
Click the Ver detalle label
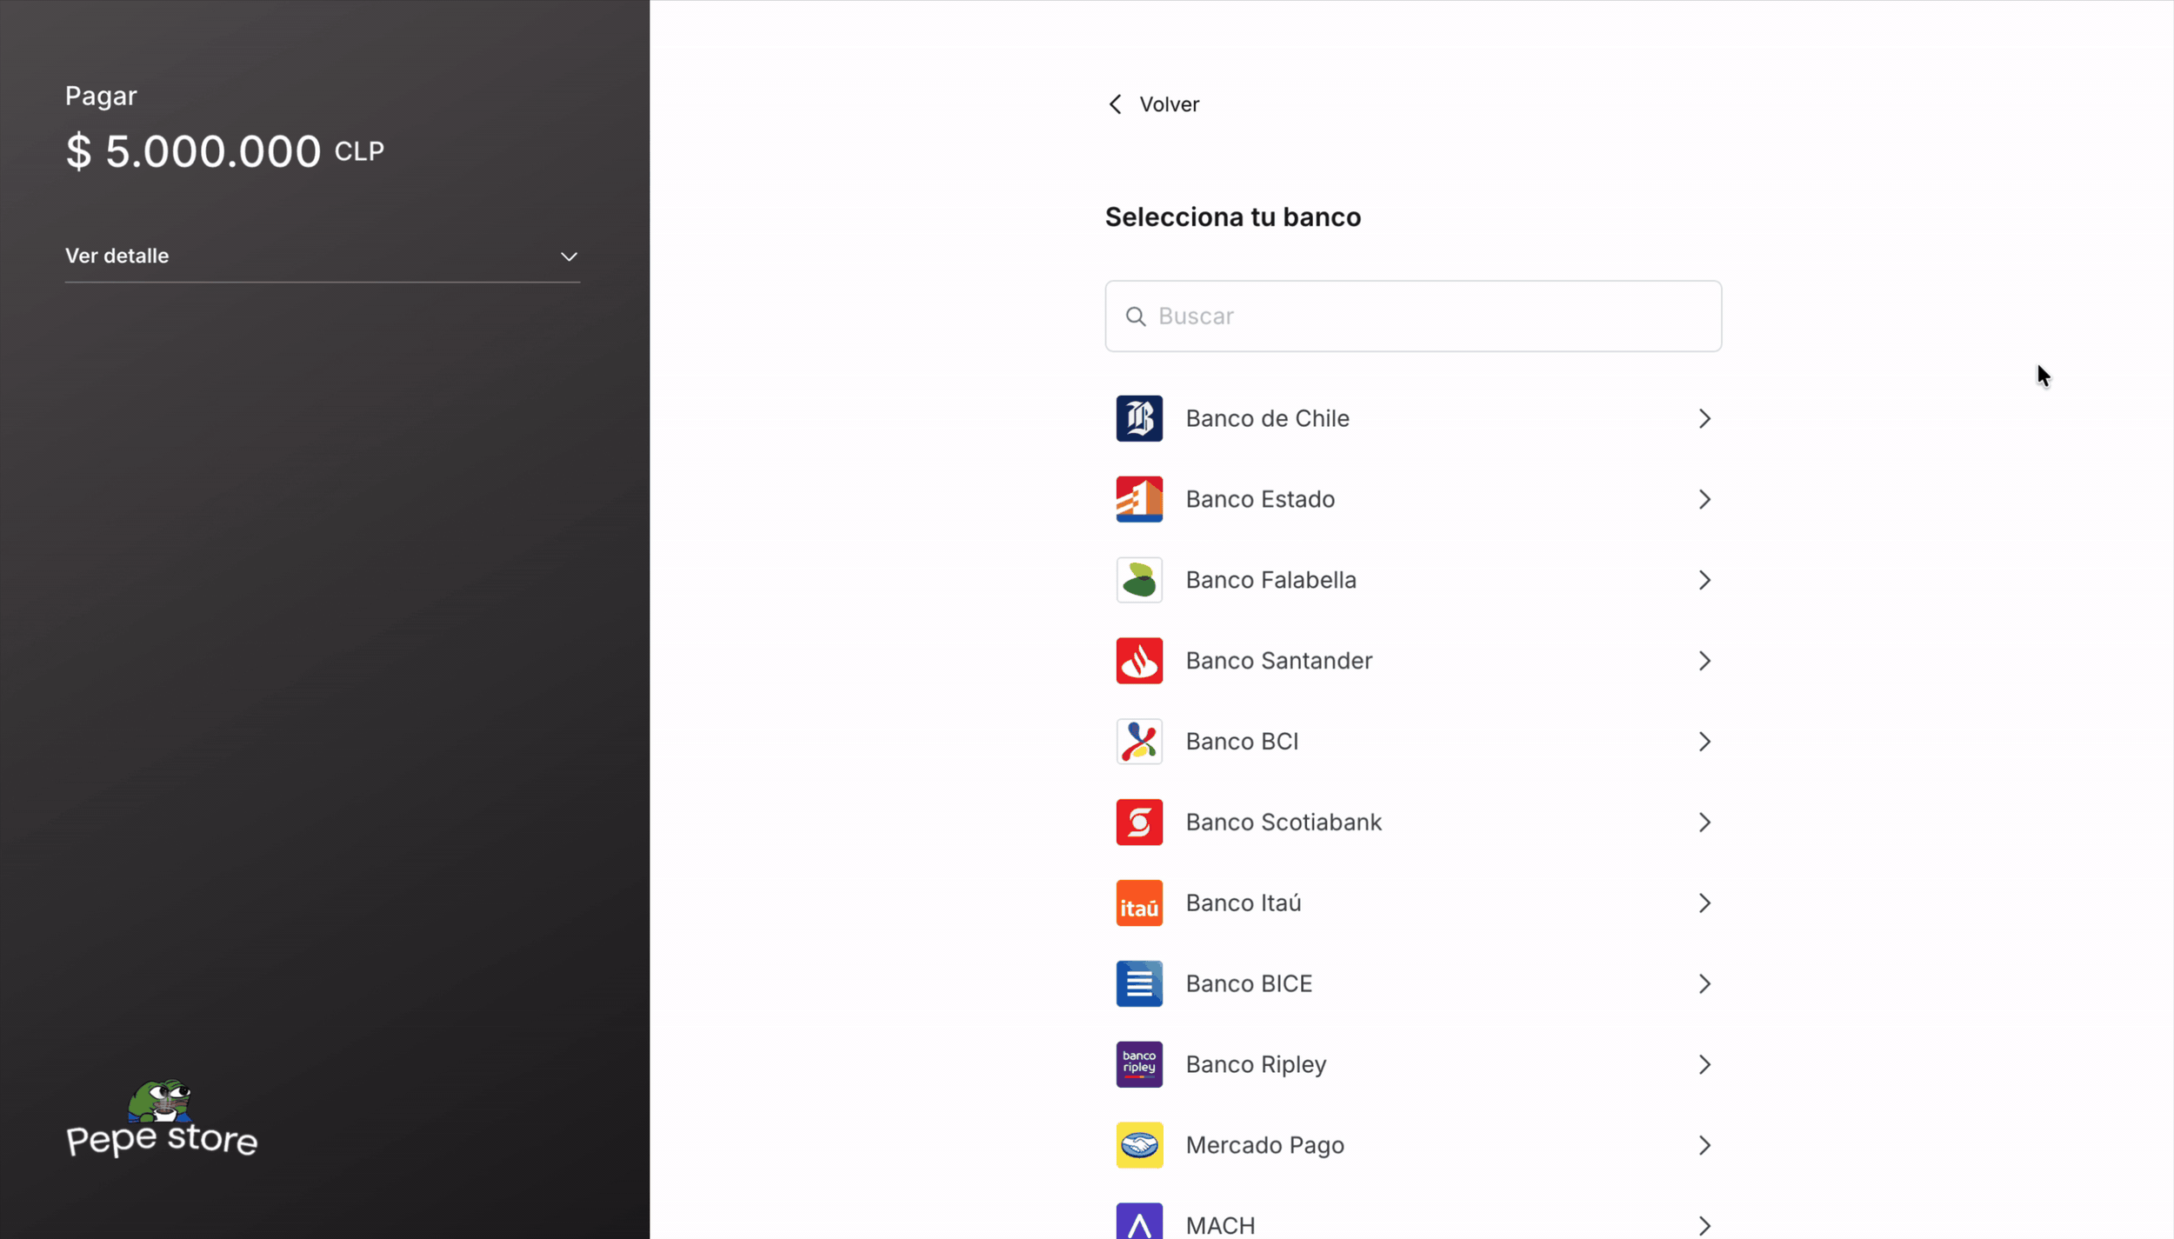pyautogui.click(x=117, y=256)
